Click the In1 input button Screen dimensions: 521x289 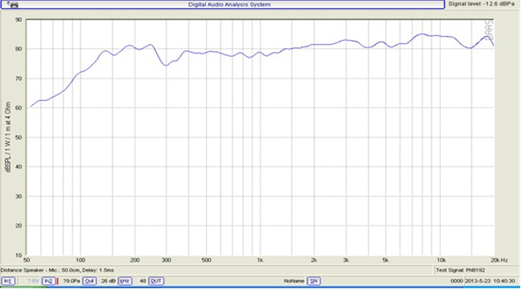(x=8, y=281)
